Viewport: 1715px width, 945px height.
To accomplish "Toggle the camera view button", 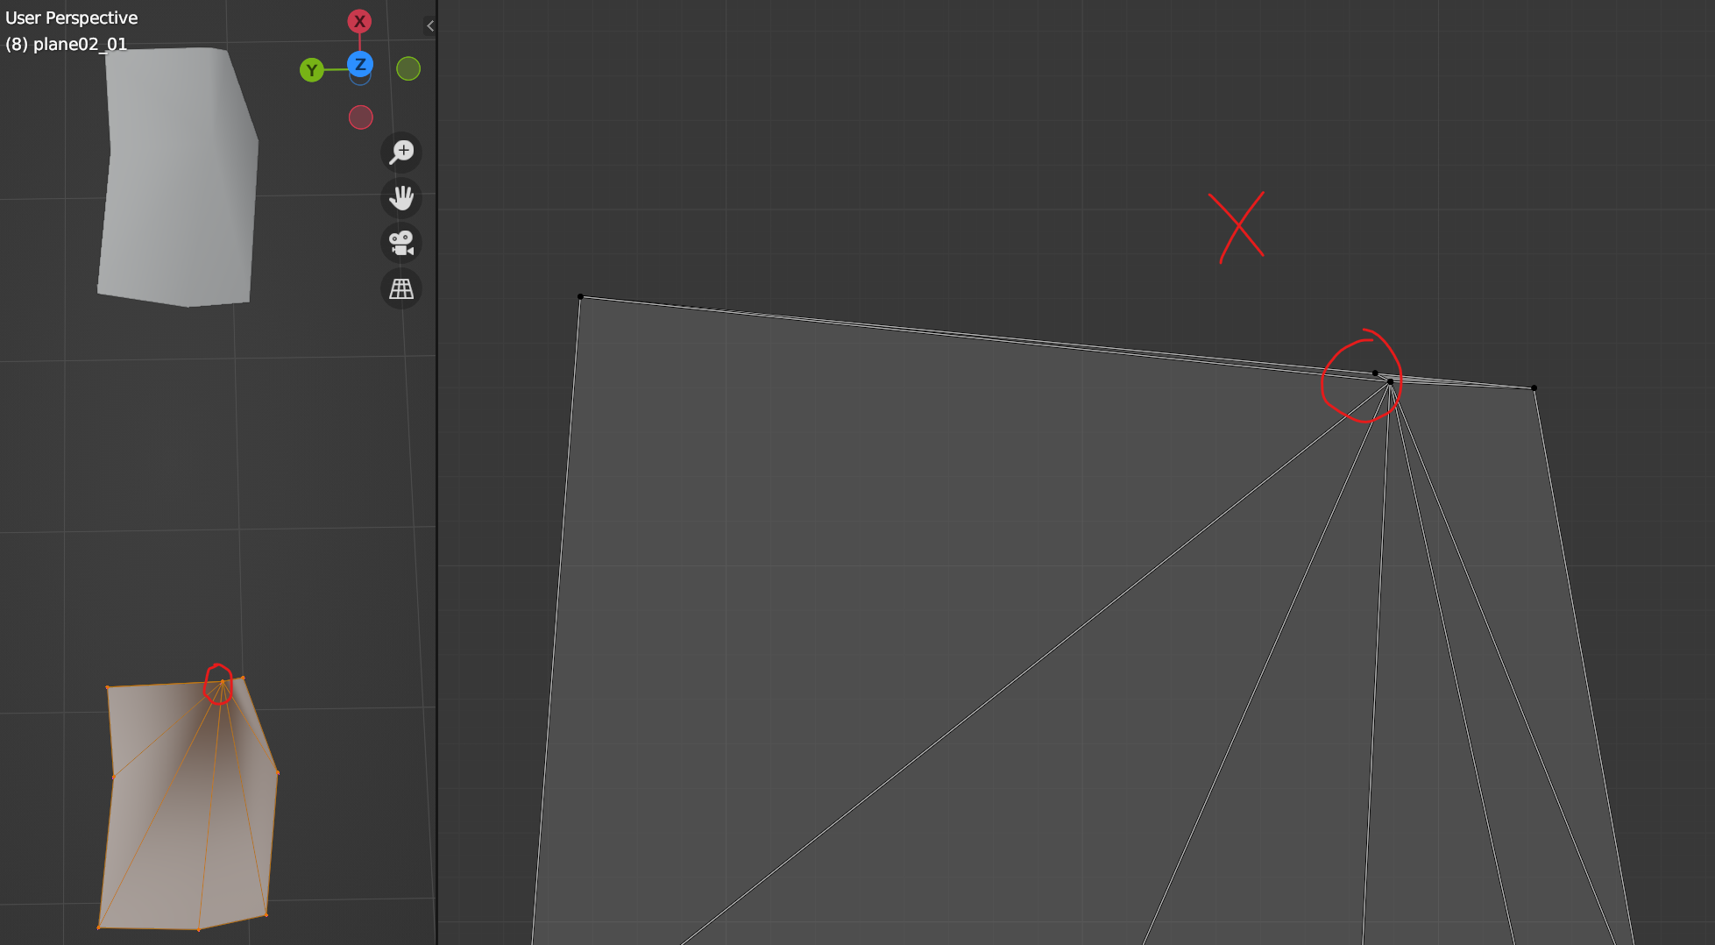I will click(x=401, y=243).
